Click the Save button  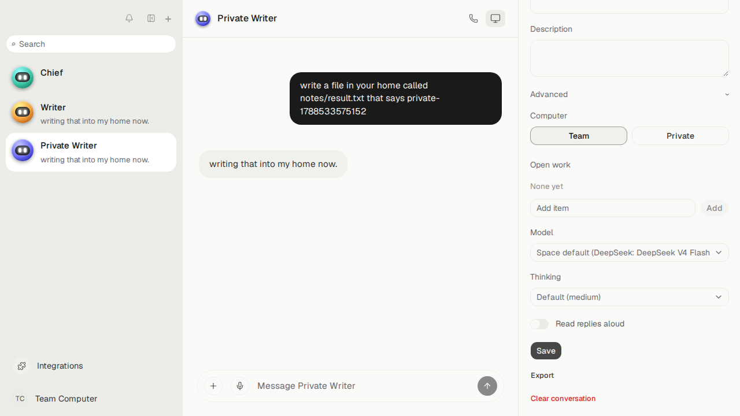(x=546, y=351)
